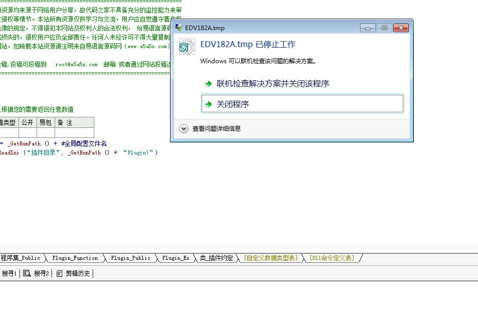Click the "Plugin\" string in code
Screen dimensions: 478x327
coord(138,152)
